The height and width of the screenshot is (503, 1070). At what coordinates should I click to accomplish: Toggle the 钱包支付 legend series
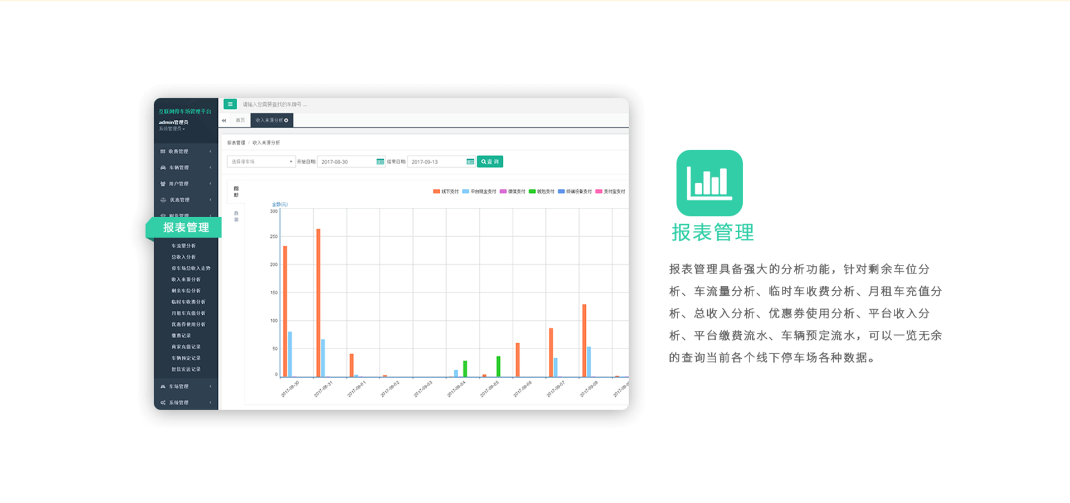pyautogui.click(x=542, y=192)
